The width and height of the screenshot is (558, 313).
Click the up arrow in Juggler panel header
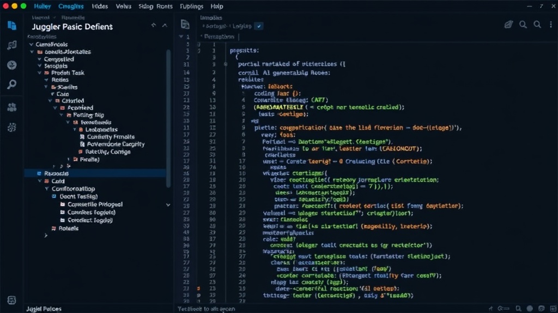153,25
